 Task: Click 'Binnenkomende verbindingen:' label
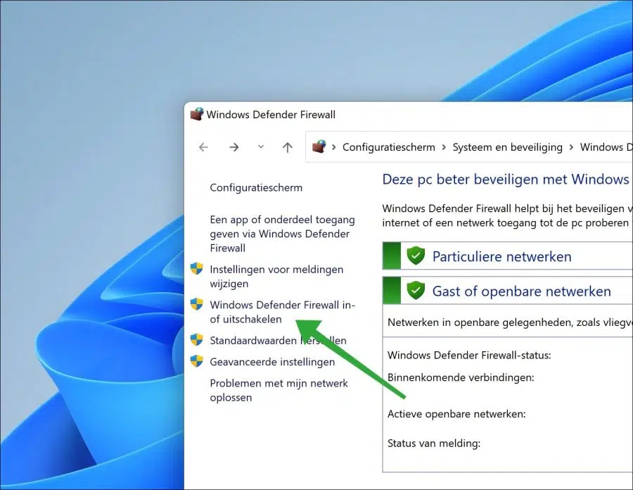[x=461, y=377]
